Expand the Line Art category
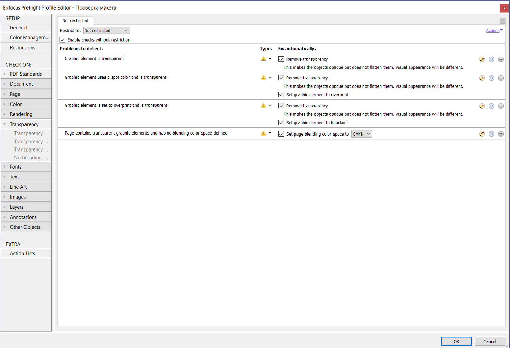The height and width of the screenshot is (348, 510). click(4, 187)
